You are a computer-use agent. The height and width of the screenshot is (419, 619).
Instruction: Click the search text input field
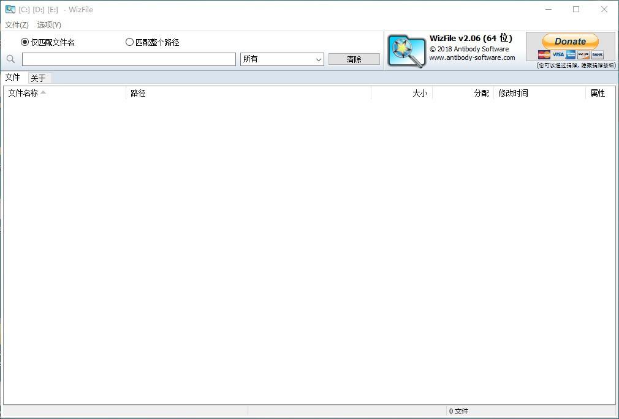(x=129, y=59)
